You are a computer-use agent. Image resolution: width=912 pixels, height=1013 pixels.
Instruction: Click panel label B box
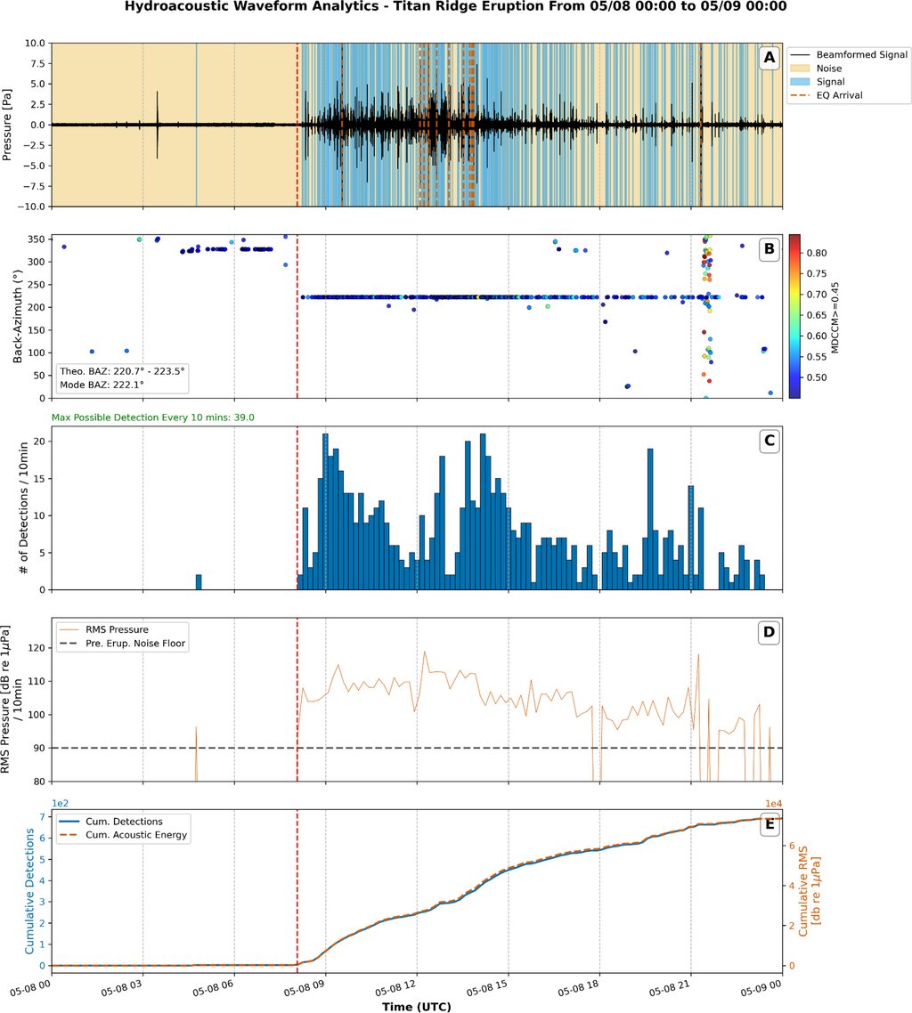tap(769, 249)
